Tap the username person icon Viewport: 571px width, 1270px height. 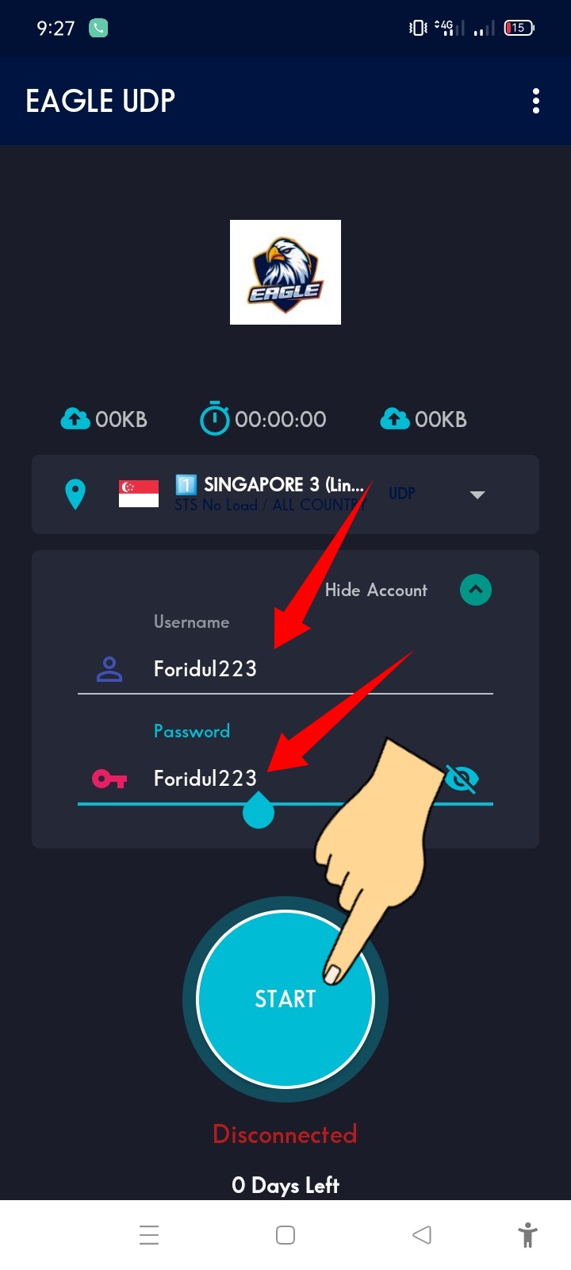point(109,669)
